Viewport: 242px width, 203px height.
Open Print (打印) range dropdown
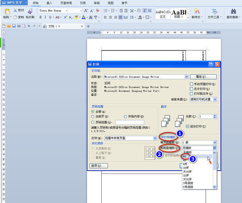coord(155,138)
